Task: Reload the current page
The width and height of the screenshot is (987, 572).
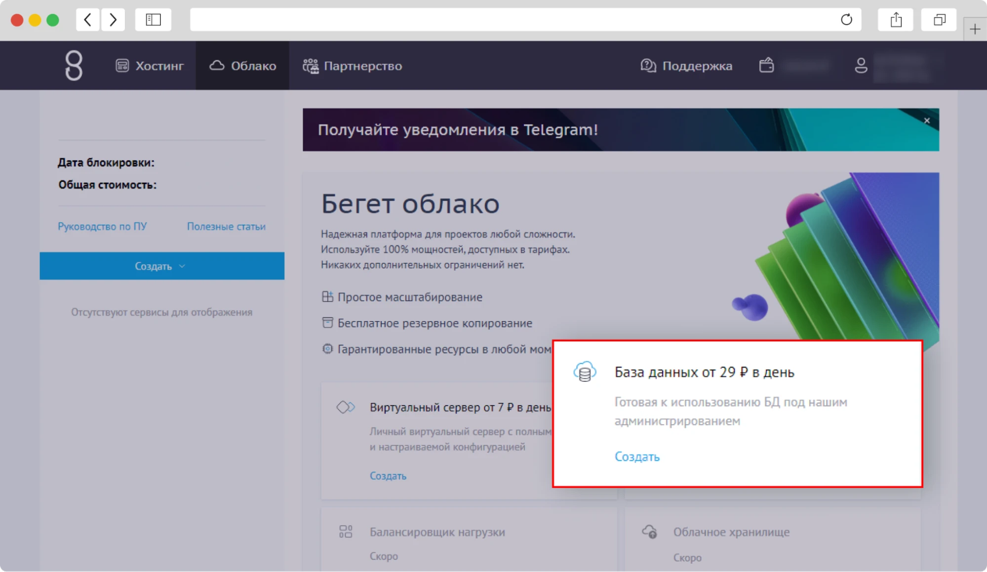Action: pyautogui.click(x=846, y=20)
